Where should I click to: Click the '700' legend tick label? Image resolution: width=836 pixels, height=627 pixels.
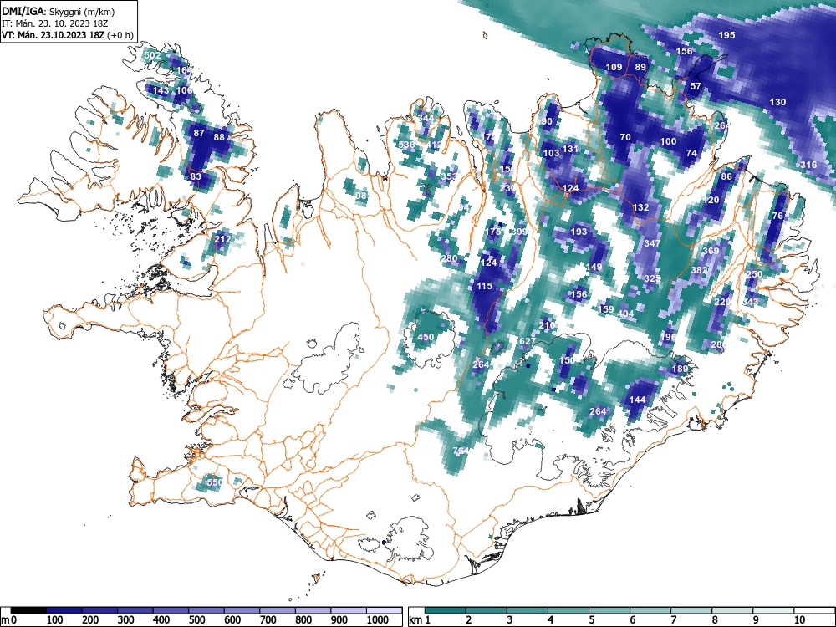(x=268, y=620)
